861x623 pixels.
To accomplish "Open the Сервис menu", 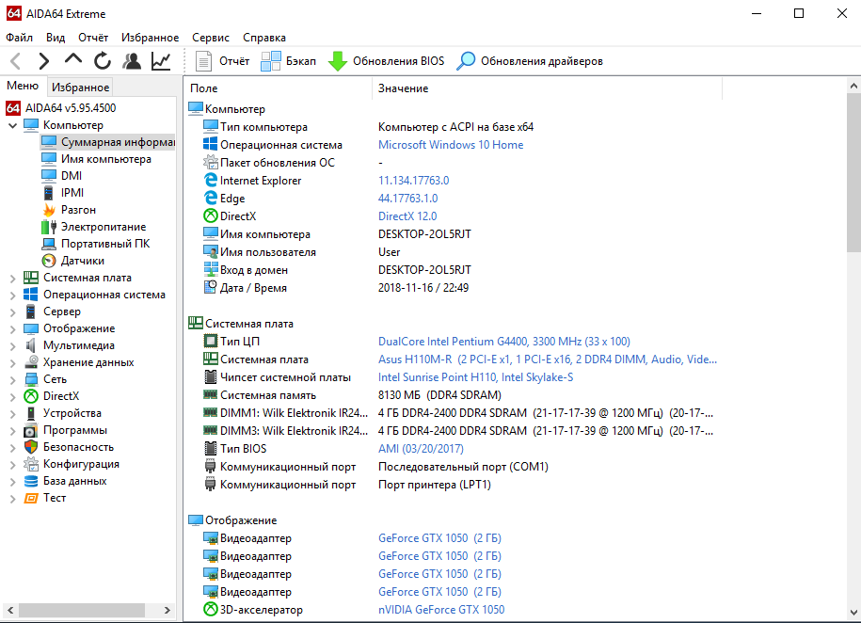I will pos(211,38).
